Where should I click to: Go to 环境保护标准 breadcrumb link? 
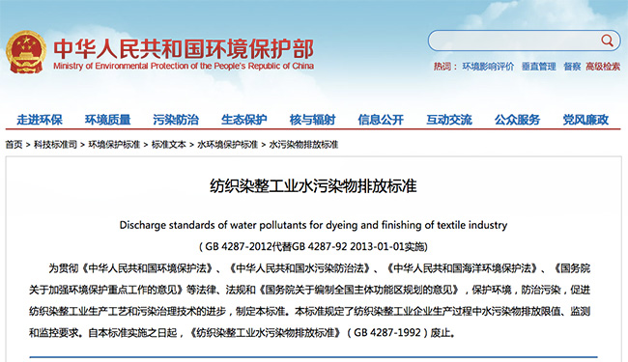point(114,145)
